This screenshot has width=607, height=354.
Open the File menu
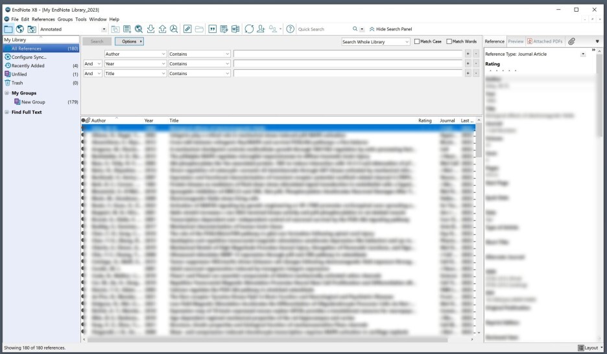15,19
